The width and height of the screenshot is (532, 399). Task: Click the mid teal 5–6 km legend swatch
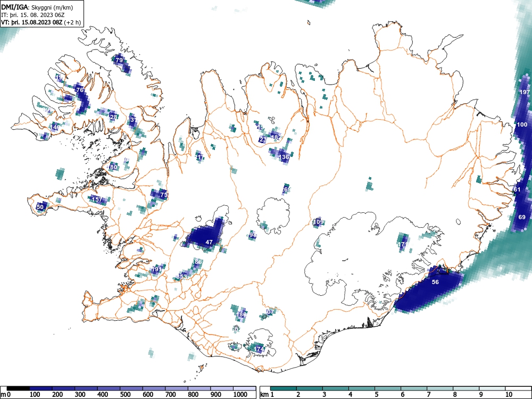coord(387,388)
